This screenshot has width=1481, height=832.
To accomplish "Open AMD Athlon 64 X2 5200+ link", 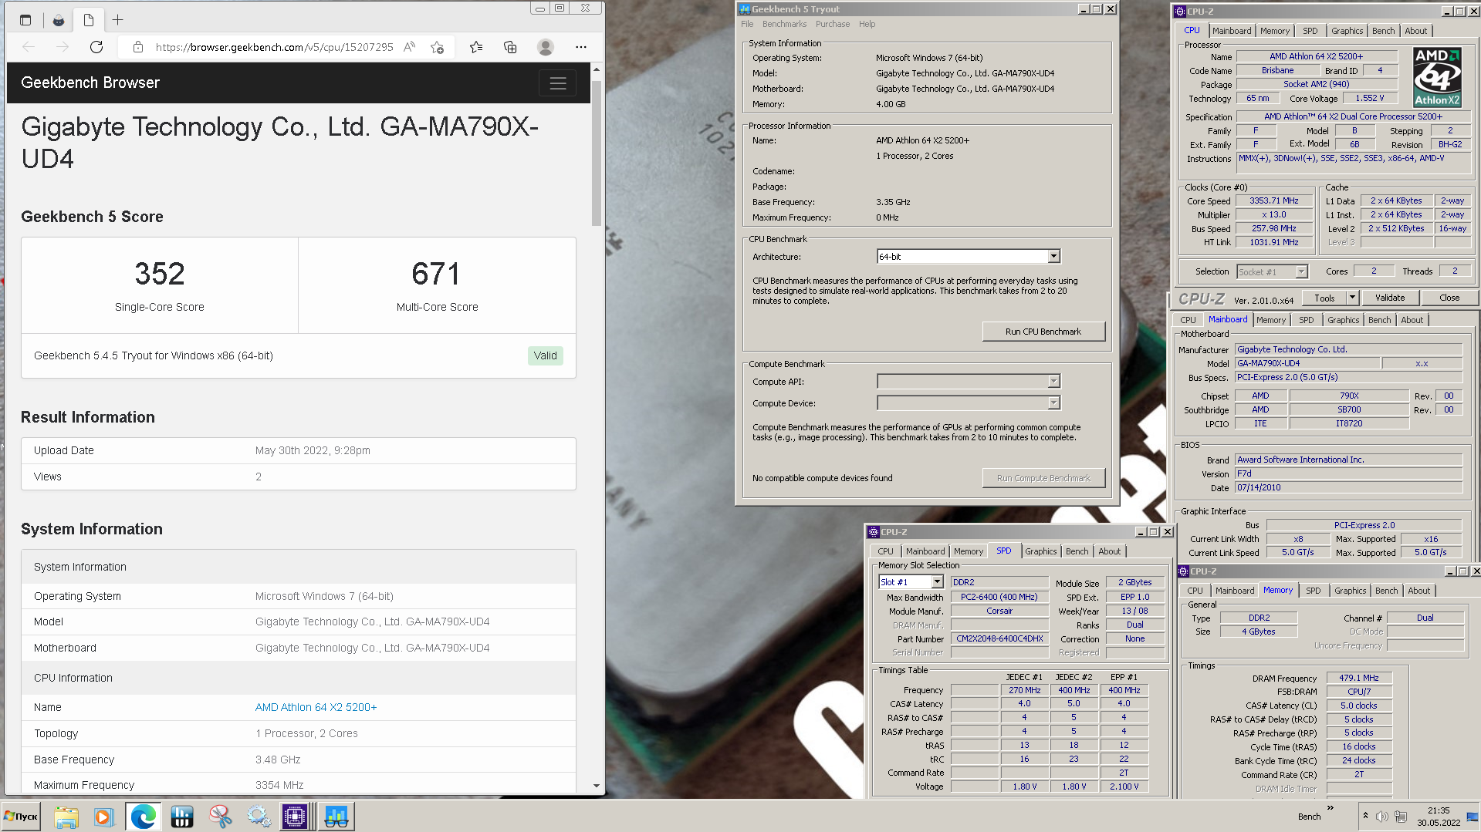I will point(316,707).
